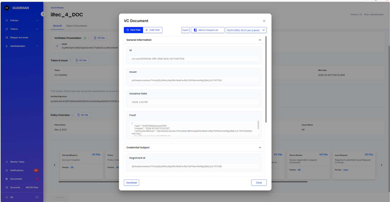This screenshot has width=390, height=202.
Task: Collapse the General Information section
Action: point(260,40)
